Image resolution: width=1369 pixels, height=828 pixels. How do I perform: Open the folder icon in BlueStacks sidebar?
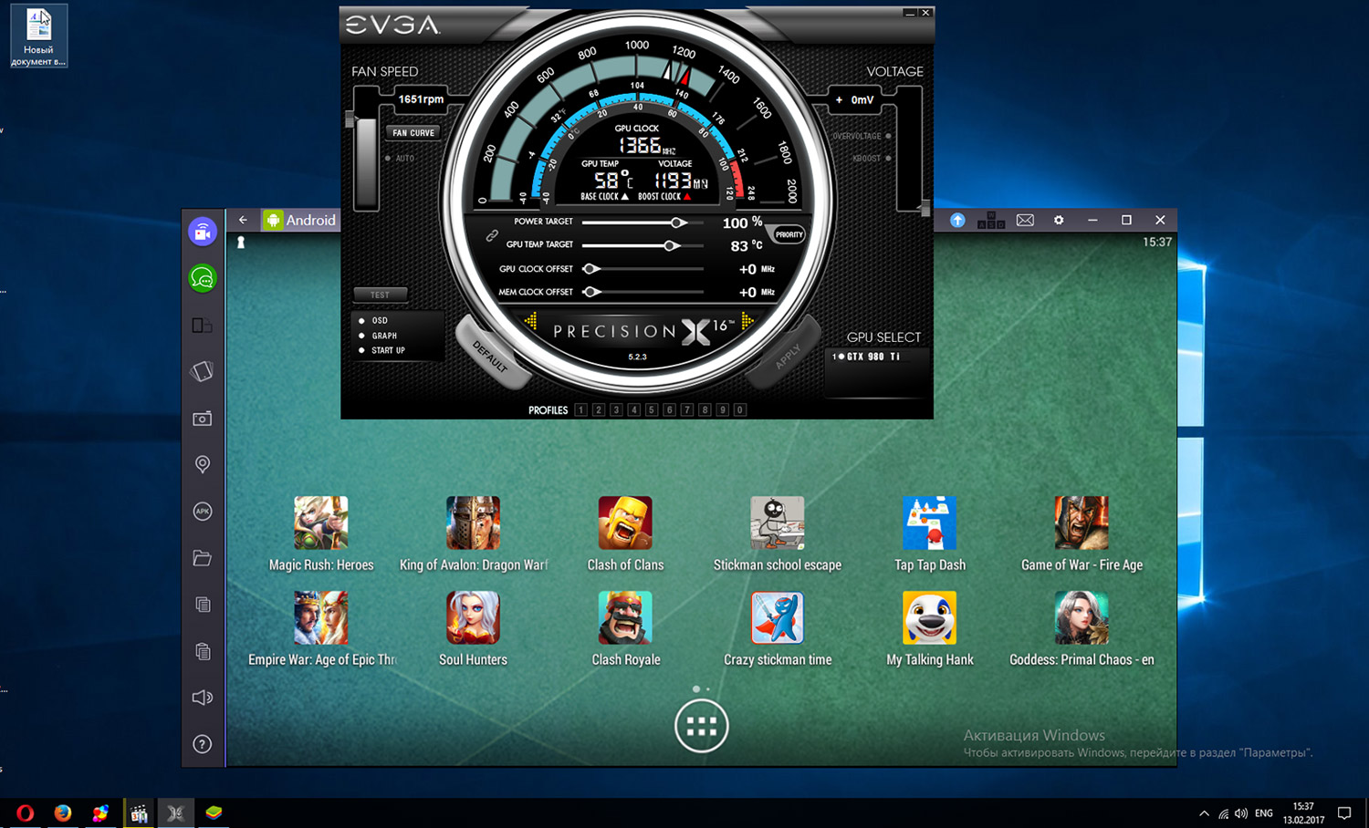[203, 558]
